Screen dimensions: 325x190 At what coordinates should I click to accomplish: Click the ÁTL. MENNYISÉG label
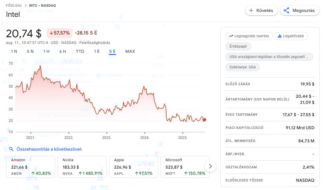click(240, 141)
